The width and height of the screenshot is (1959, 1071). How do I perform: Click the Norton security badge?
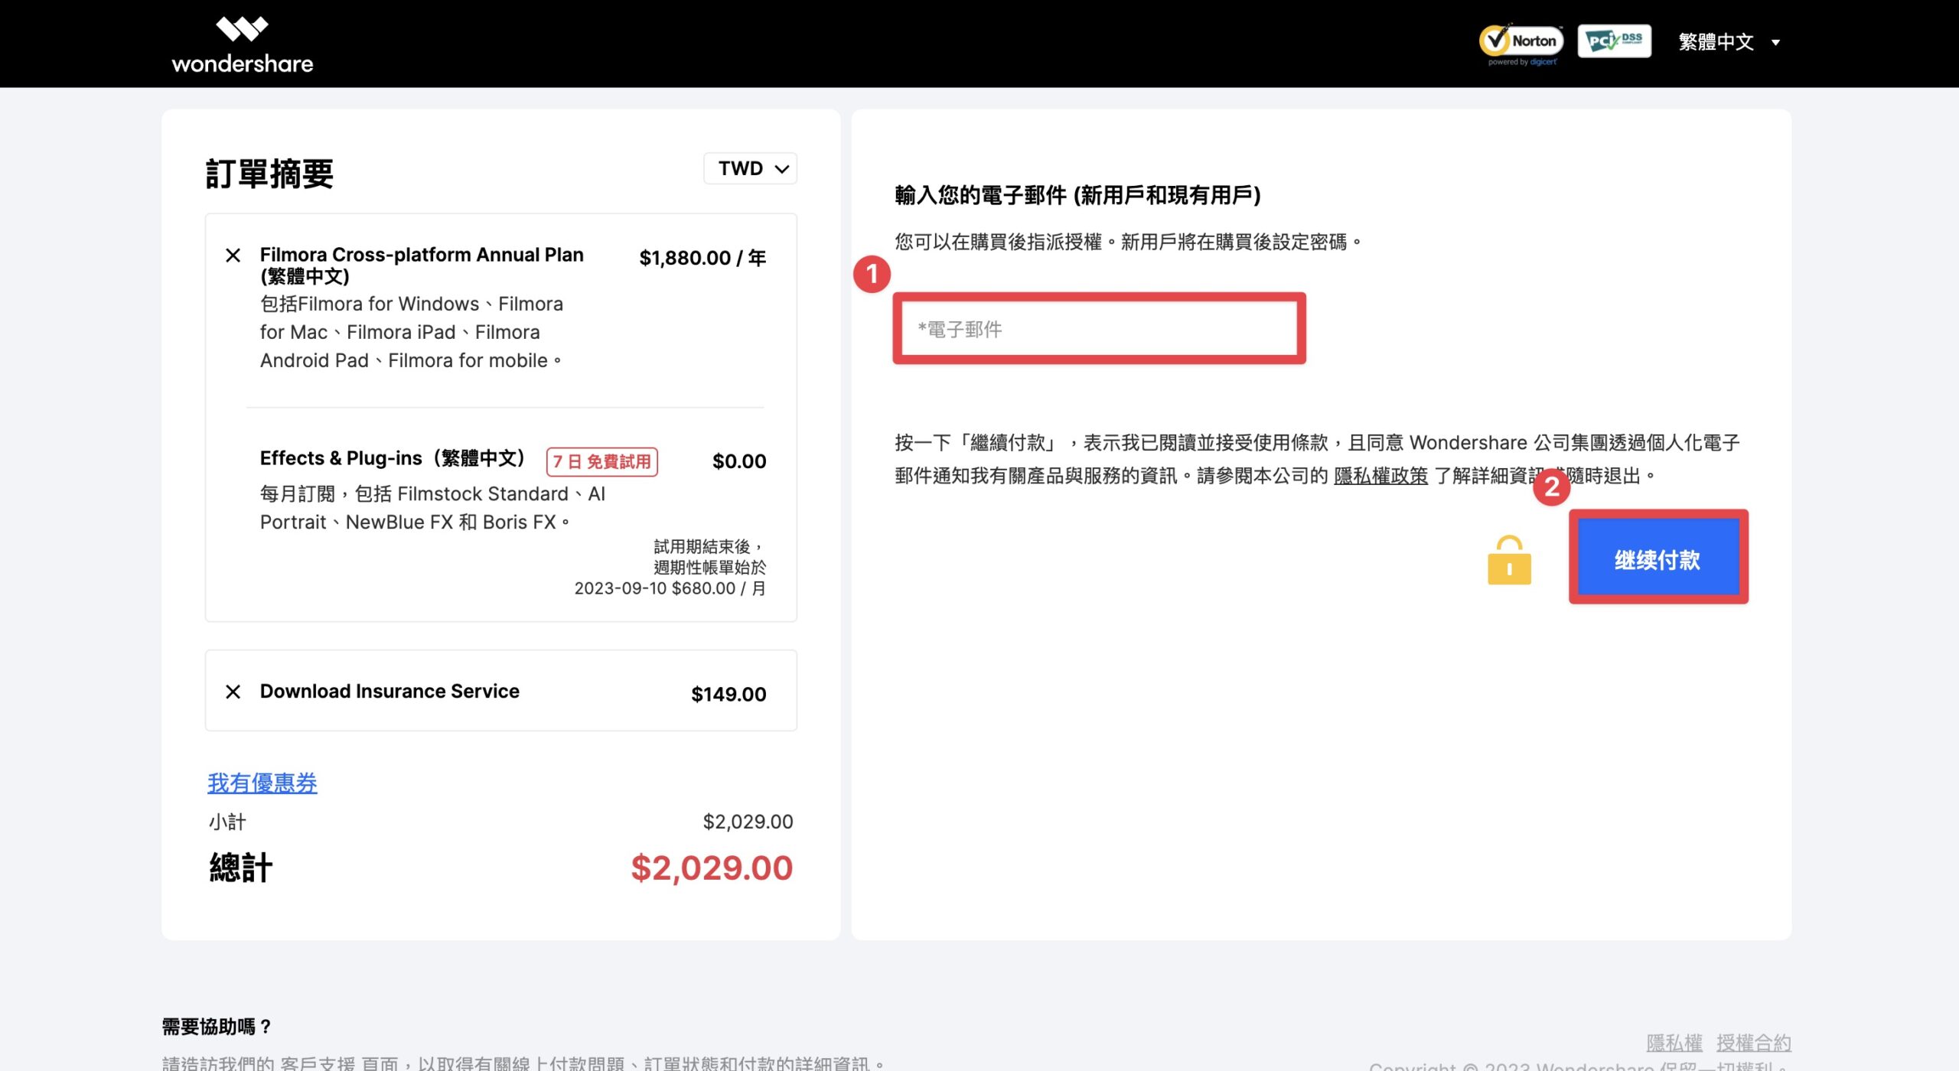click(x=1521, y=44)
